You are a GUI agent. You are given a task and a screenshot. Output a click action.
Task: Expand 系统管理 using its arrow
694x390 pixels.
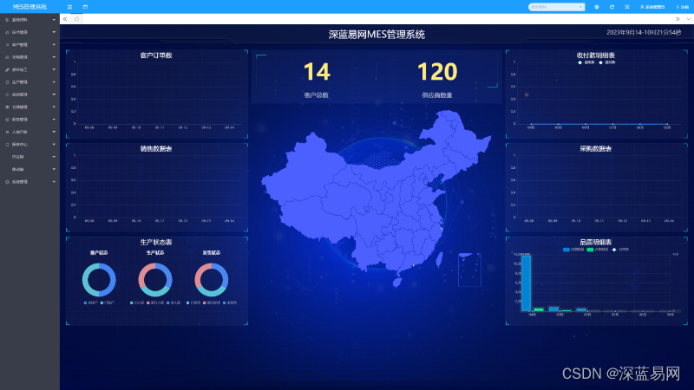point(54,182)
